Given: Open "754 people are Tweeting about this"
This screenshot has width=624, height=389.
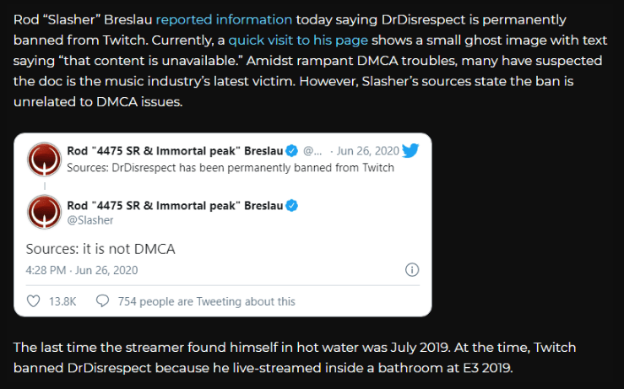Looking at the screenshot, I should [x=207, y=301].
